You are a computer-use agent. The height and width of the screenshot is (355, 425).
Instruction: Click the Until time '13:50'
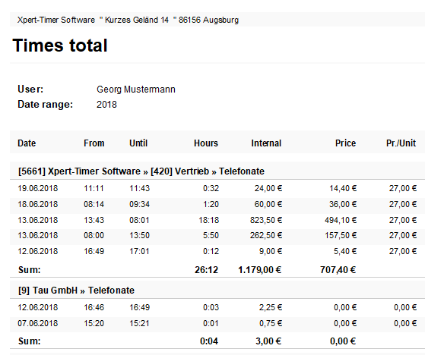tap(139, 235)
